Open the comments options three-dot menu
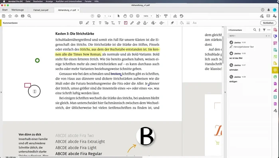279x158 pixels. click(269, 30)
